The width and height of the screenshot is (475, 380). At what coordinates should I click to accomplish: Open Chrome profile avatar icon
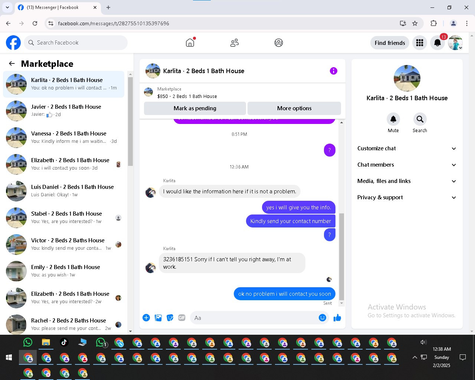(x=453, y=23)
